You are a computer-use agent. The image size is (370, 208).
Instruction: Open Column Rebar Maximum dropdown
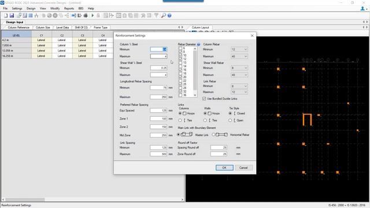pyautogui.click(x=239, y=57)
